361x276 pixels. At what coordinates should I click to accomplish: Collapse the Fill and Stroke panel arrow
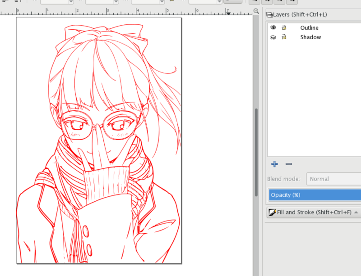pos(356,212)
